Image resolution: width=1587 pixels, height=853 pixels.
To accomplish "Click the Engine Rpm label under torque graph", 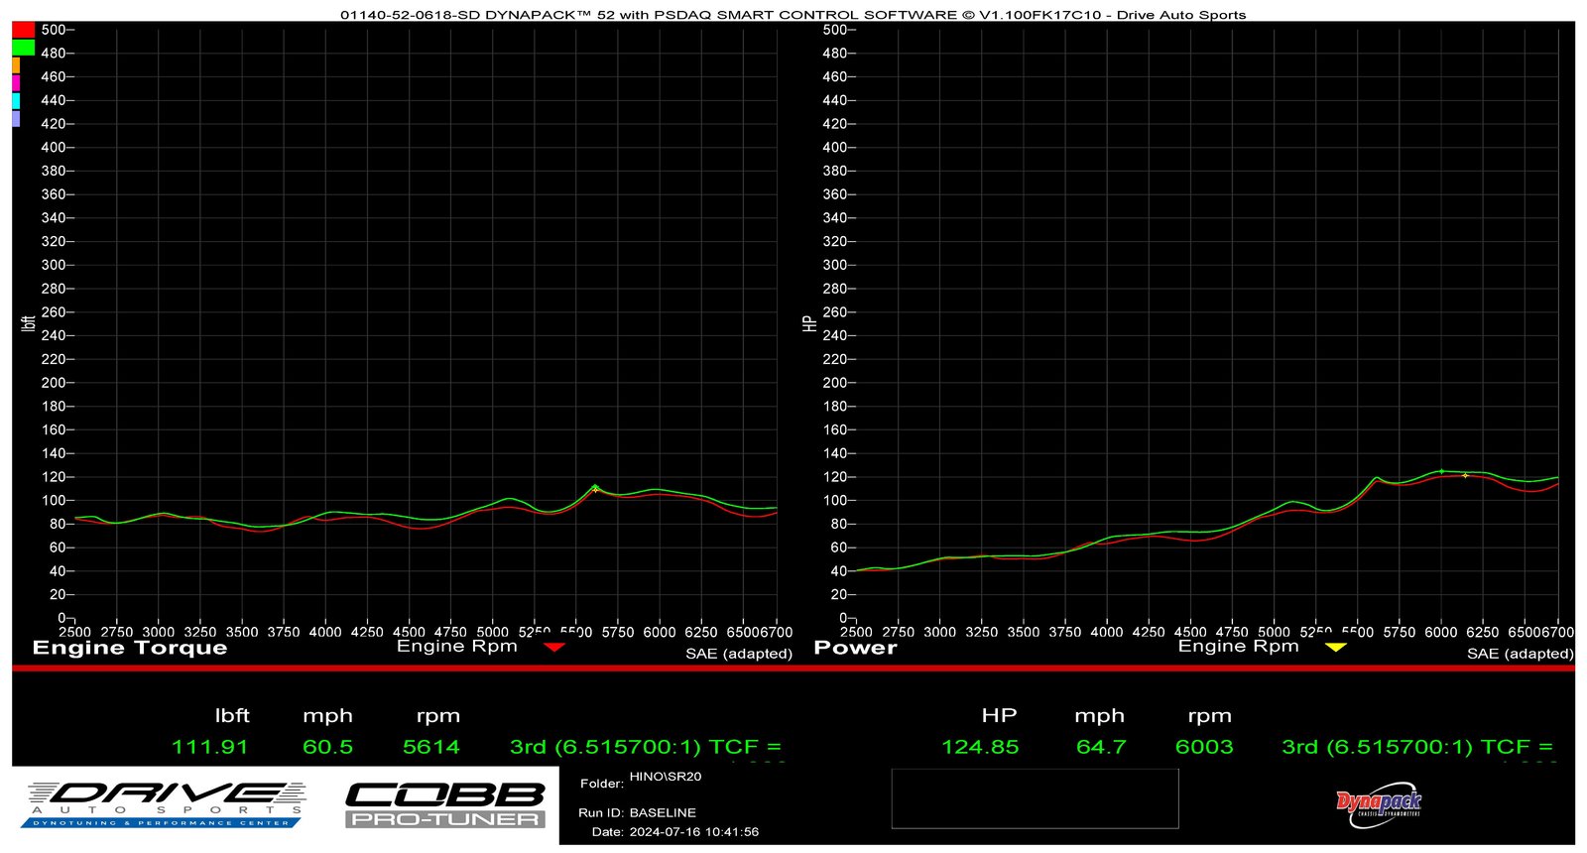I will point(457,647).
